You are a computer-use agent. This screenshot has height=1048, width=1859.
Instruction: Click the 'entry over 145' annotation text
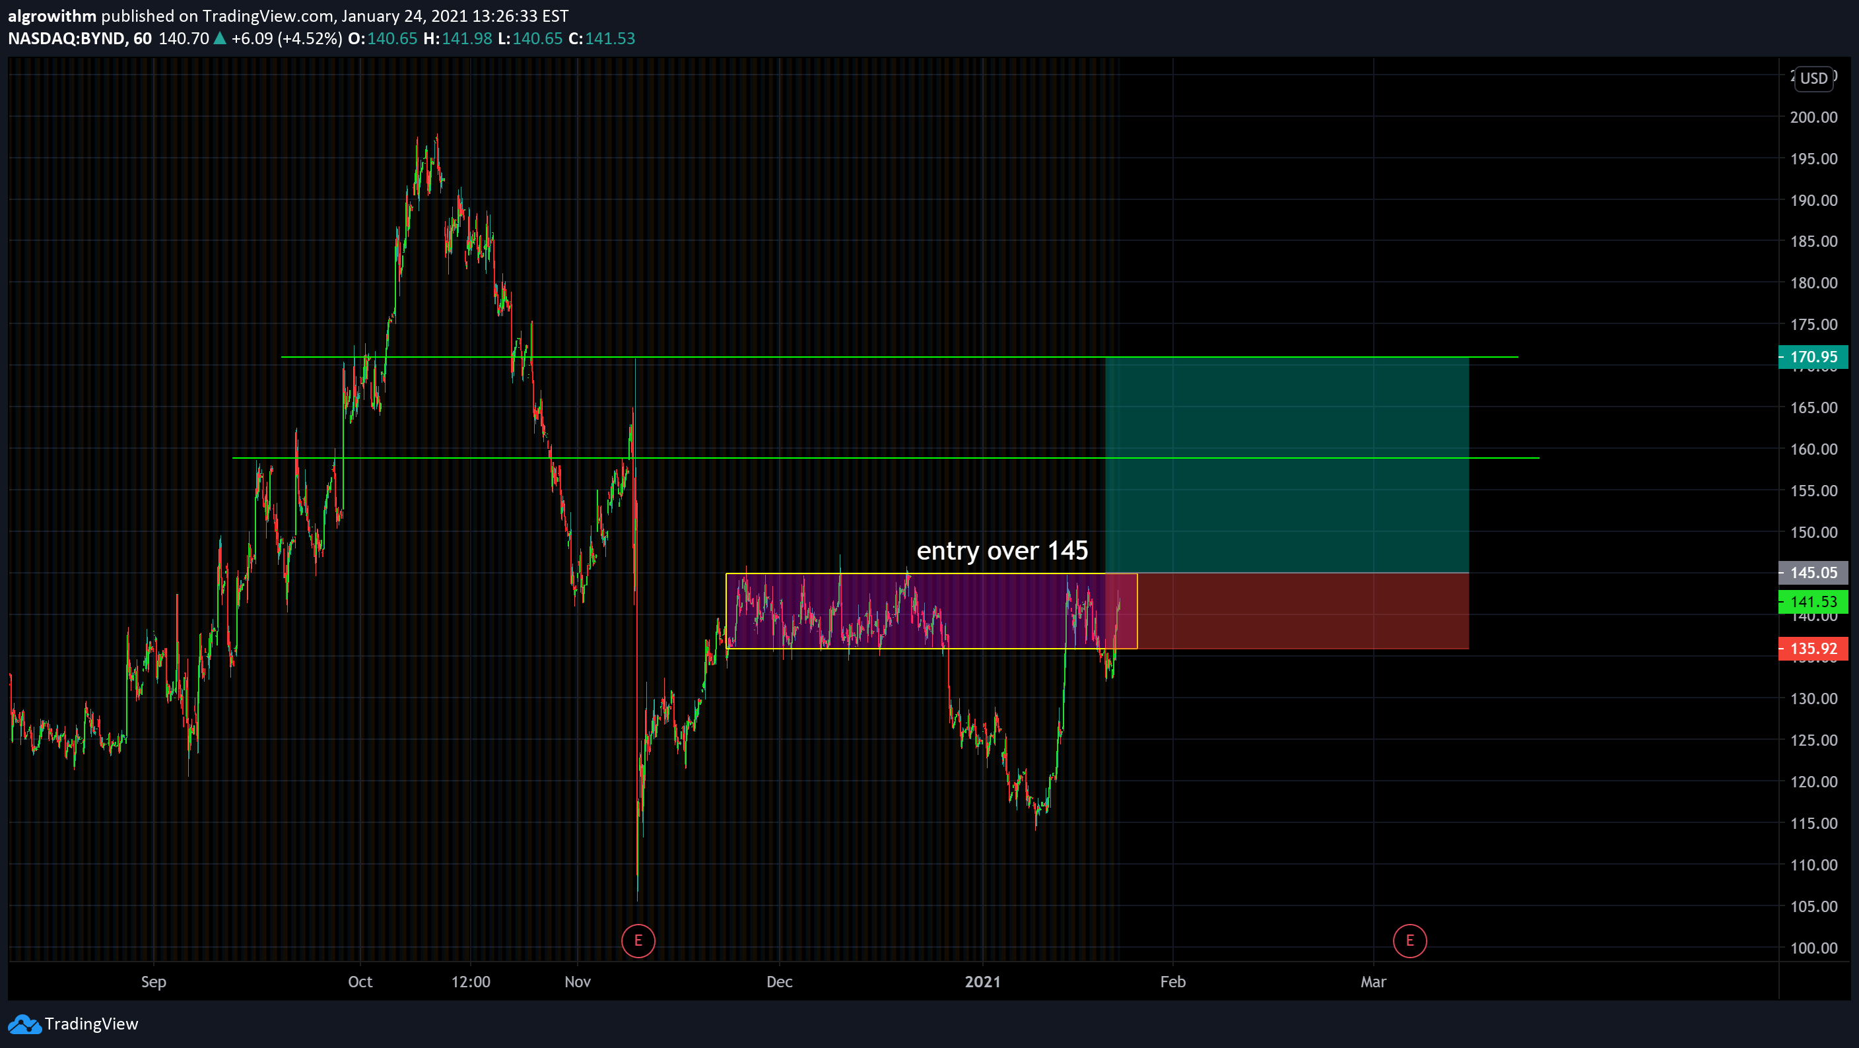pos(1001,551)
